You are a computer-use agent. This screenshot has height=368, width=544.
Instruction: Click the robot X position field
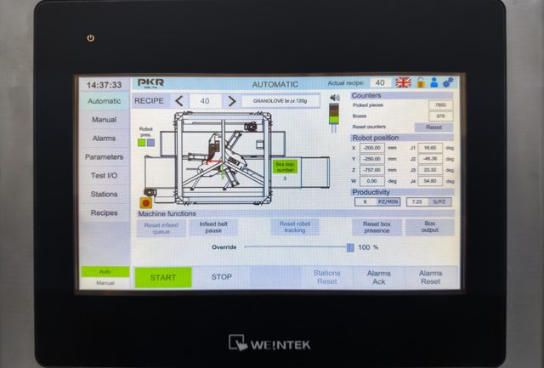[371, 147]
